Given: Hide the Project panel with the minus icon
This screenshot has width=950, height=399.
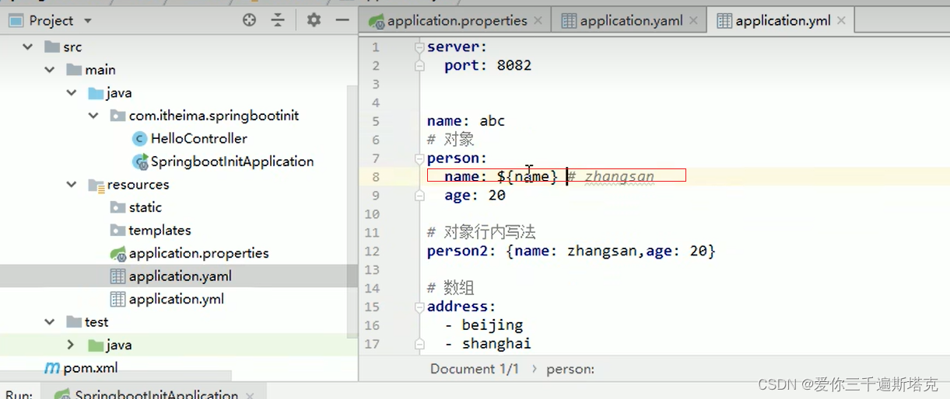Looking at the screenshot, I should [342, 21].
